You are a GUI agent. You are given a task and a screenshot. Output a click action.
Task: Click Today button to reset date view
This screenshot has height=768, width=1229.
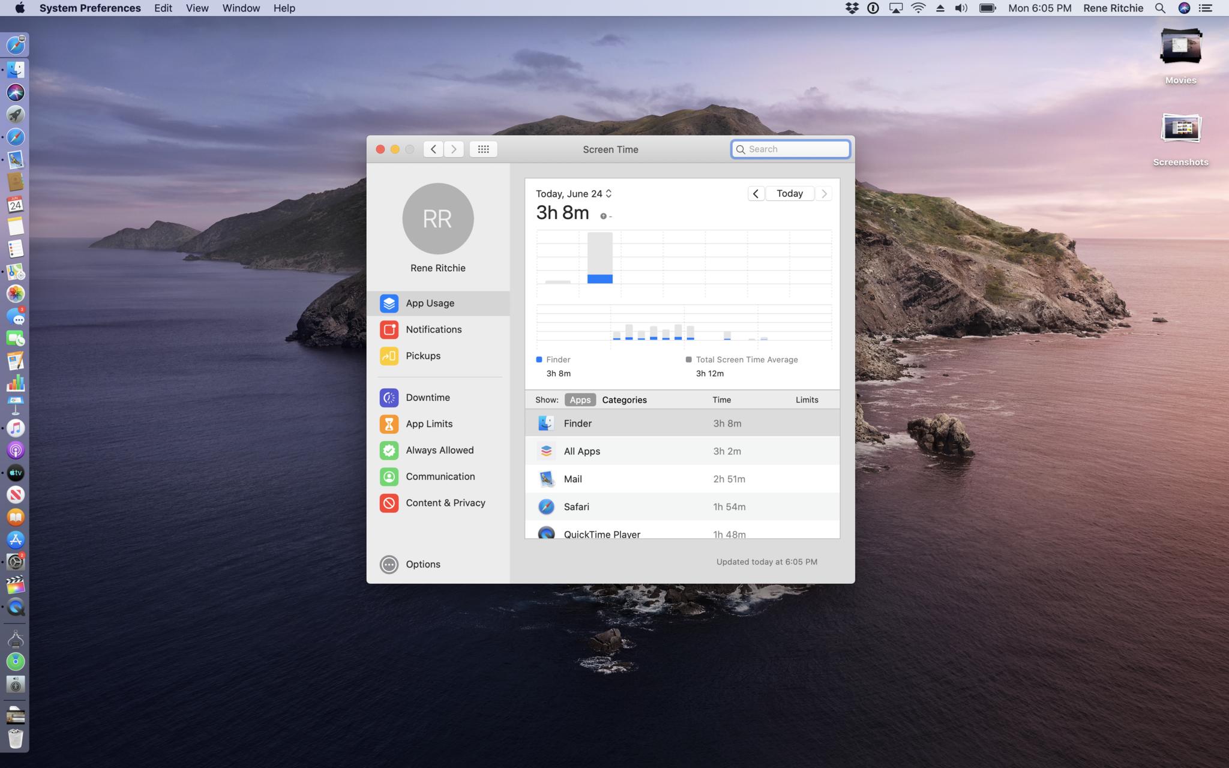(x=789, y=193)
